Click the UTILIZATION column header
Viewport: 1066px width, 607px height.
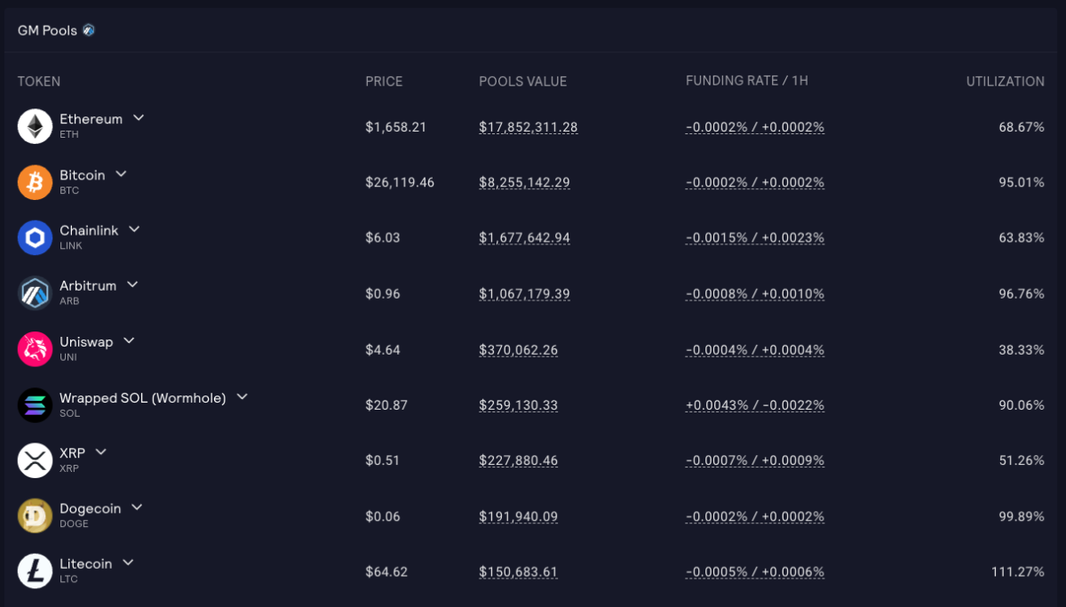coord(1005,81)
